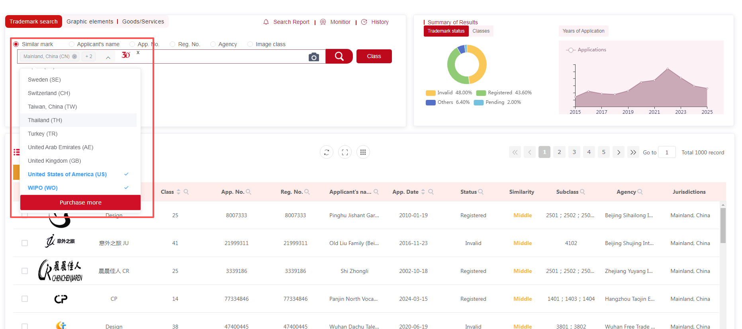Viewport: 742px width, 329px height.
Task: Toggle fullscreen view icon
Action: pos(345,152)
